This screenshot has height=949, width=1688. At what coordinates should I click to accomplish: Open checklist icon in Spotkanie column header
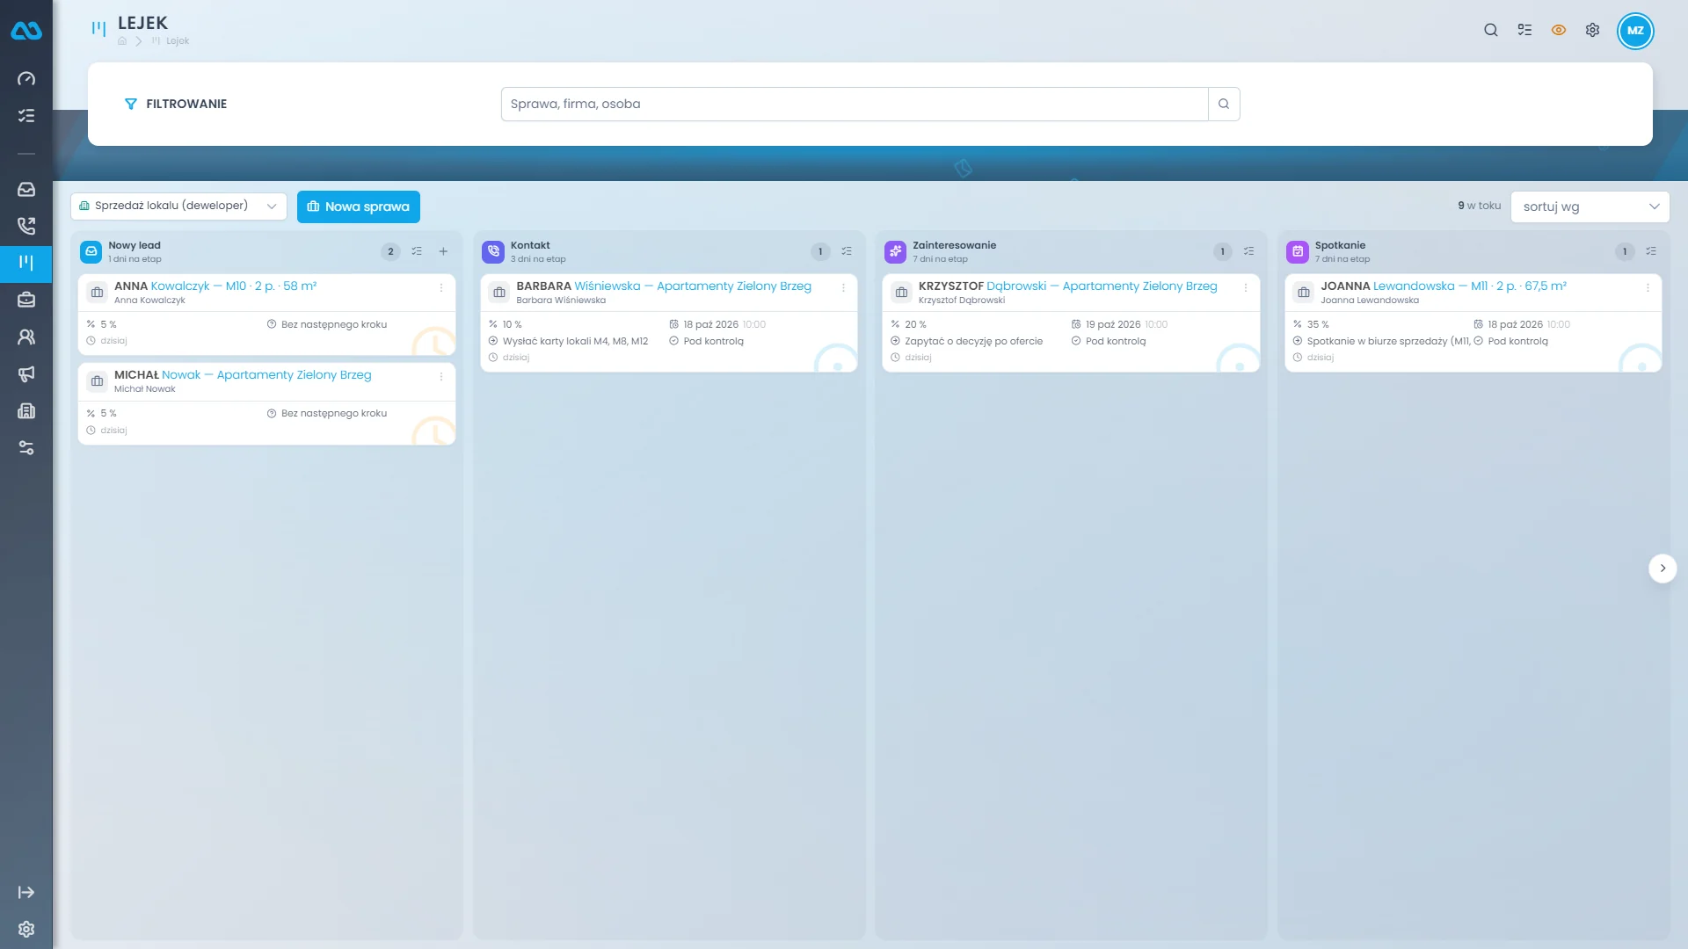coord(1651,251)
